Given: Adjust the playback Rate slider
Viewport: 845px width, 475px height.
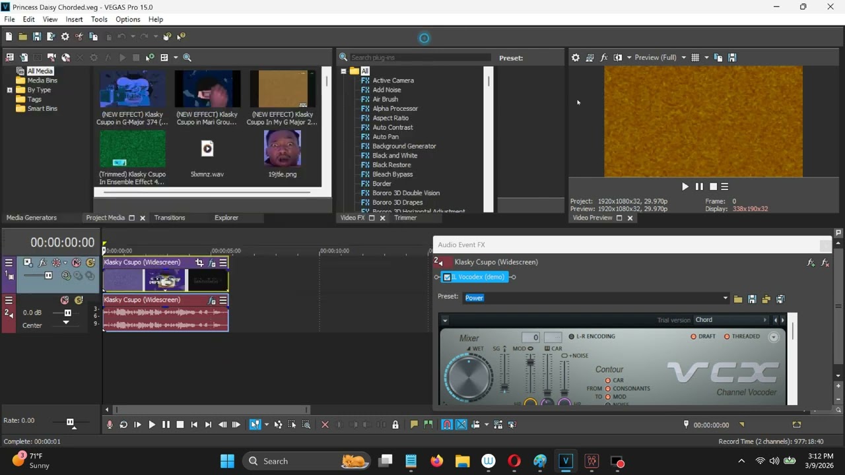Looking at the screenshot, I should coord(70,422).
